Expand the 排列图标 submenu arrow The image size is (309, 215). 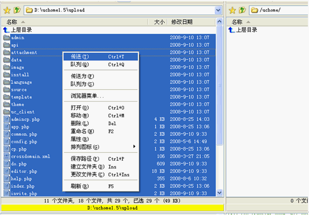pyautogui.click(x=134, y=146)
